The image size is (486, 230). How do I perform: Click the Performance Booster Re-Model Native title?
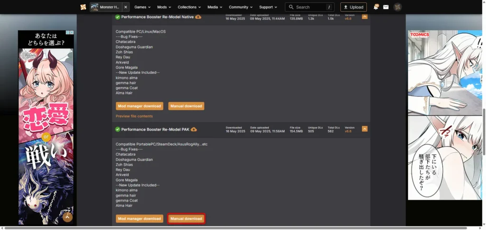[x=158, y=17]
